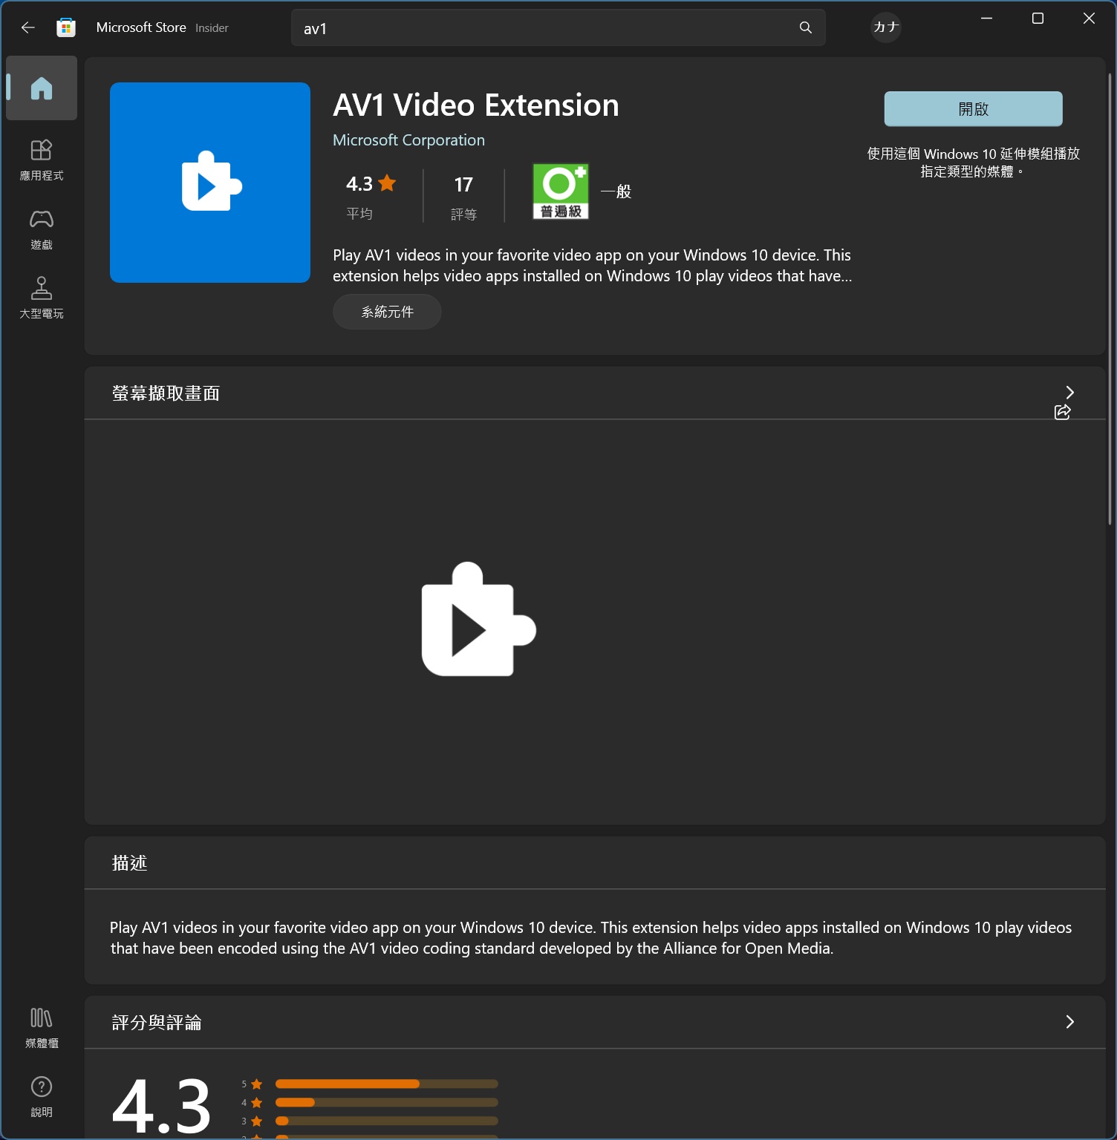
Task: Minimize the Microsoft Store window
Action: (986, 19)
